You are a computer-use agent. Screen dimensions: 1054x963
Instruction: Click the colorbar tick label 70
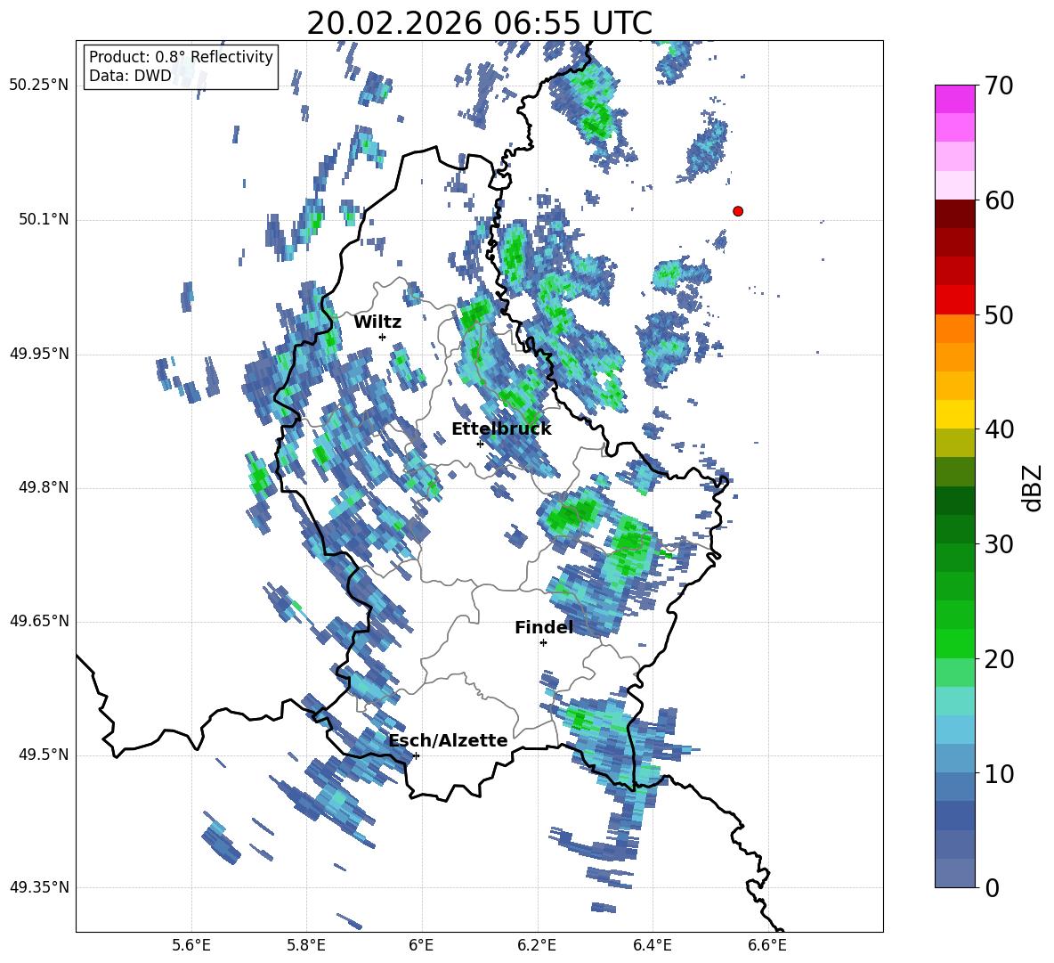(x=999, y=86)
